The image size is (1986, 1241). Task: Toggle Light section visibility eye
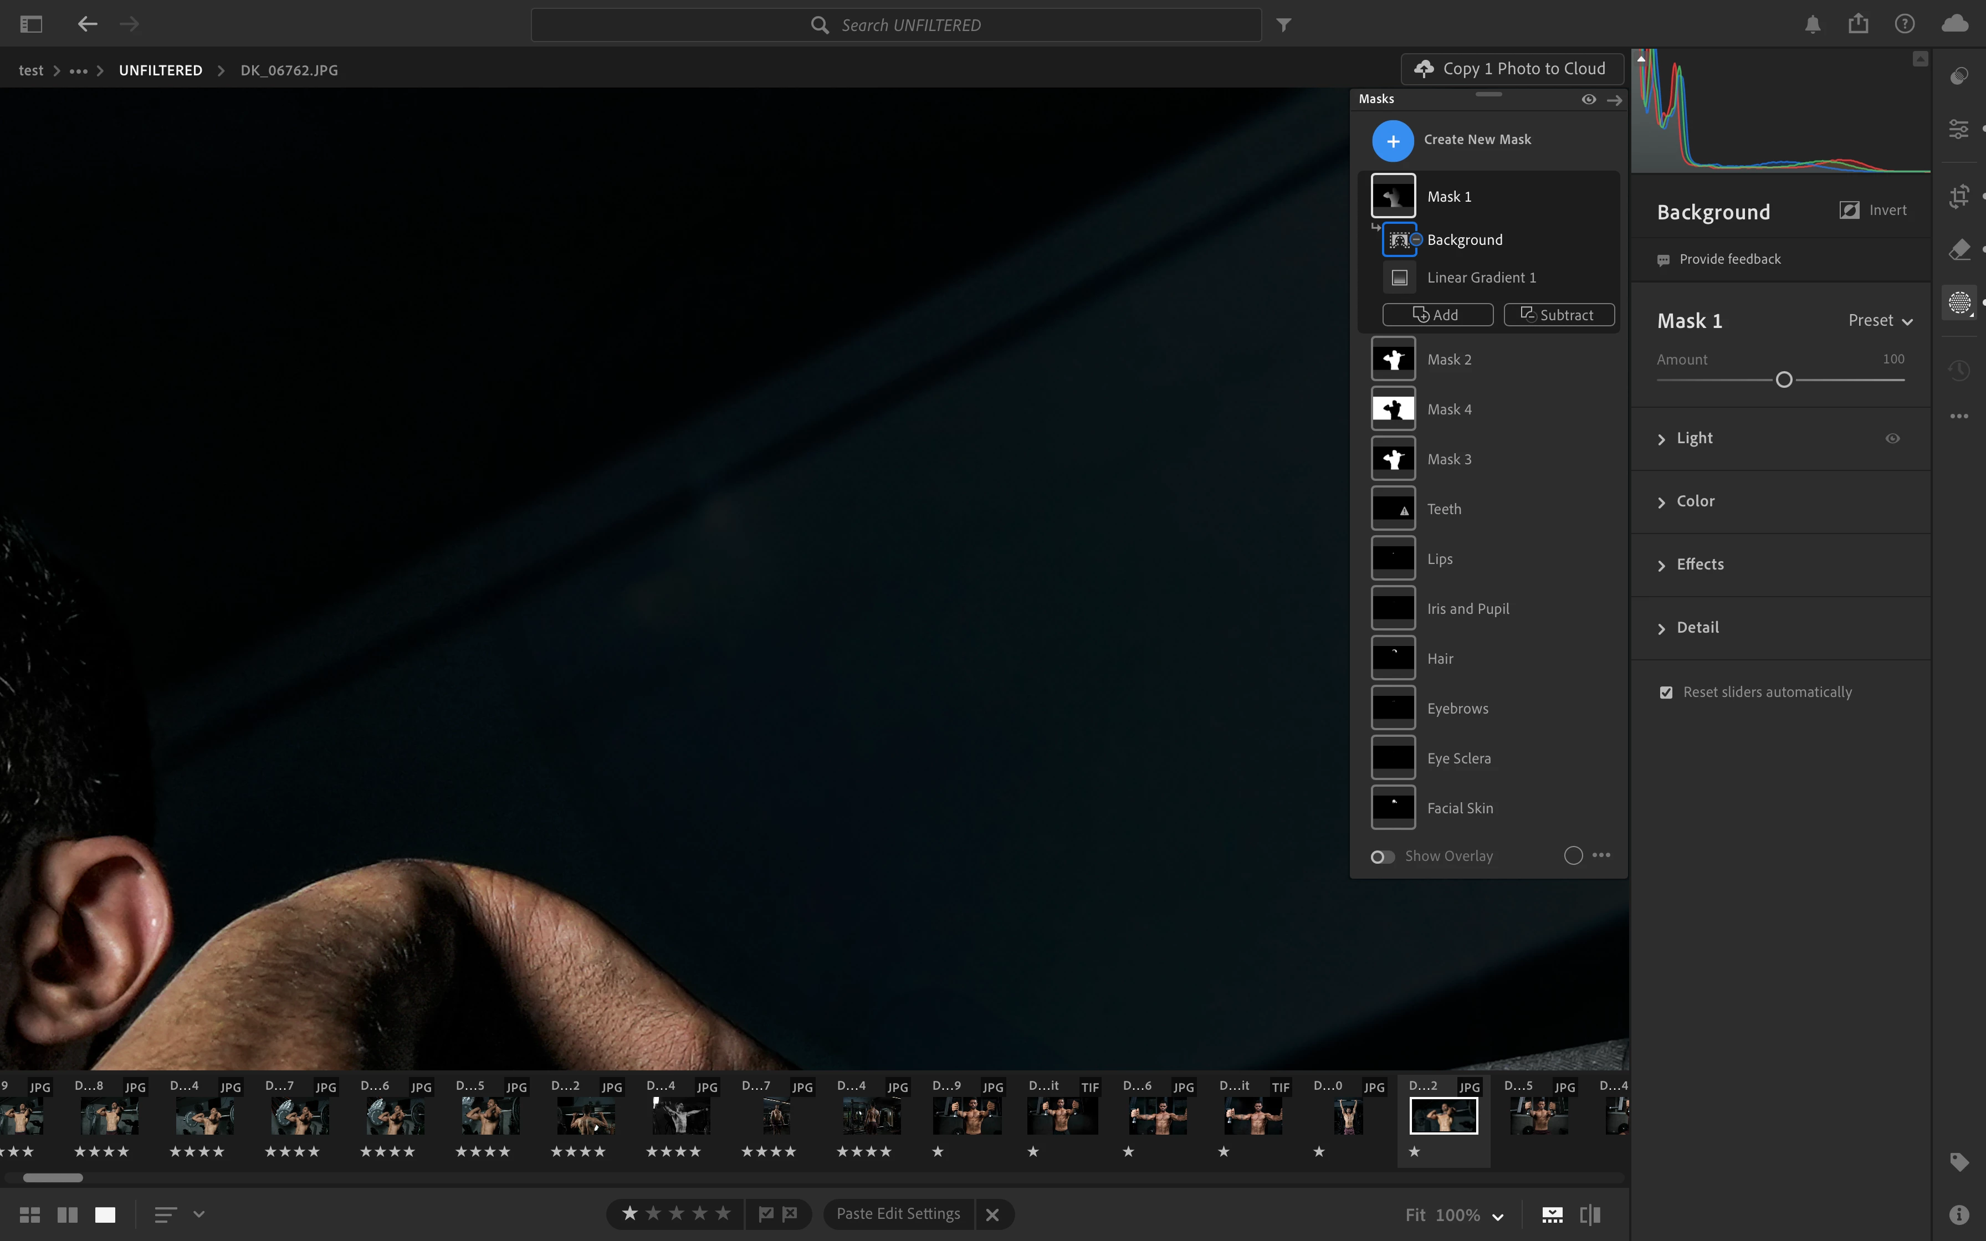click(1892, 438)
